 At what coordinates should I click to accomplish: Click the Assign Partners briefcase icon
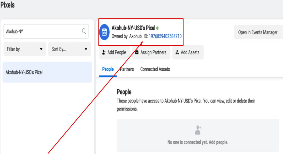pos(137,52)
